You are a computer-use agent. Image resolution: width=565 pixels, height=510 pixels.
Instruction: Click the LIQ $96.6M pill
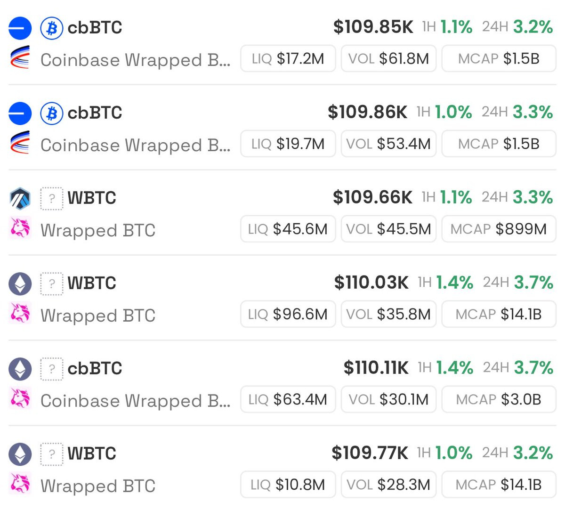[288, 314]
